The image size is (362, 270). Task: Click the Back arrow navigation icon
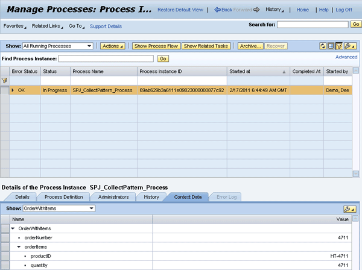218,10
